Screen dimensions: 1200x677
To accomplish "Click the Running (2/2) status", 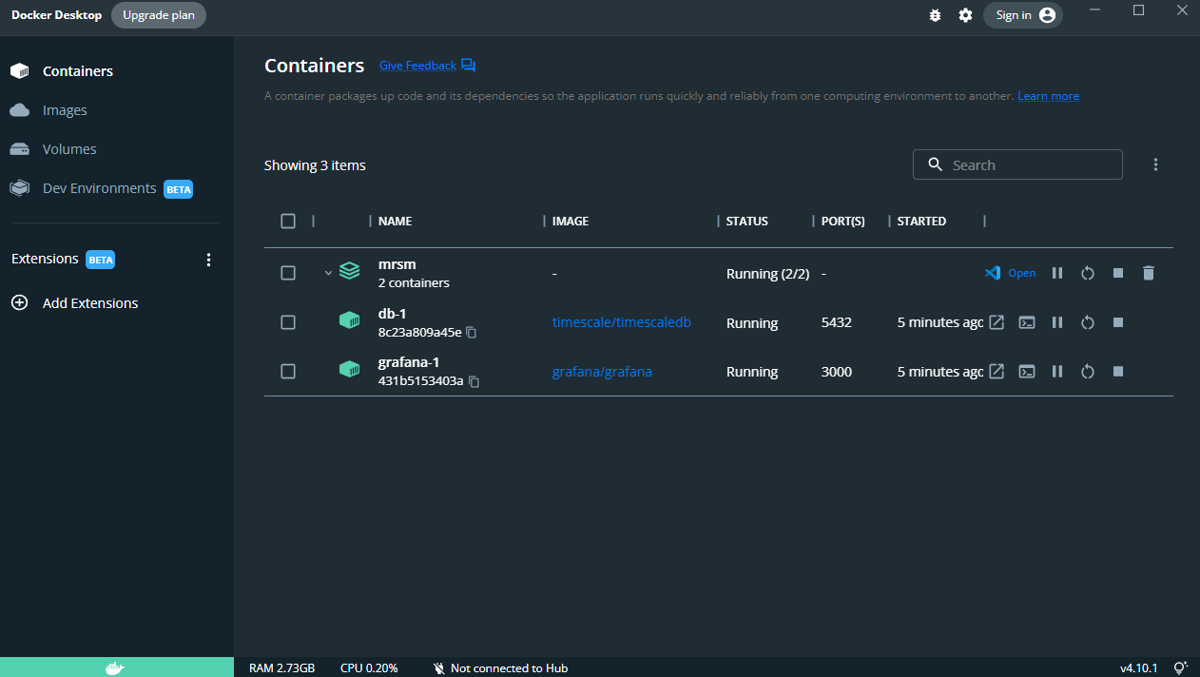I will coord(767,274).
